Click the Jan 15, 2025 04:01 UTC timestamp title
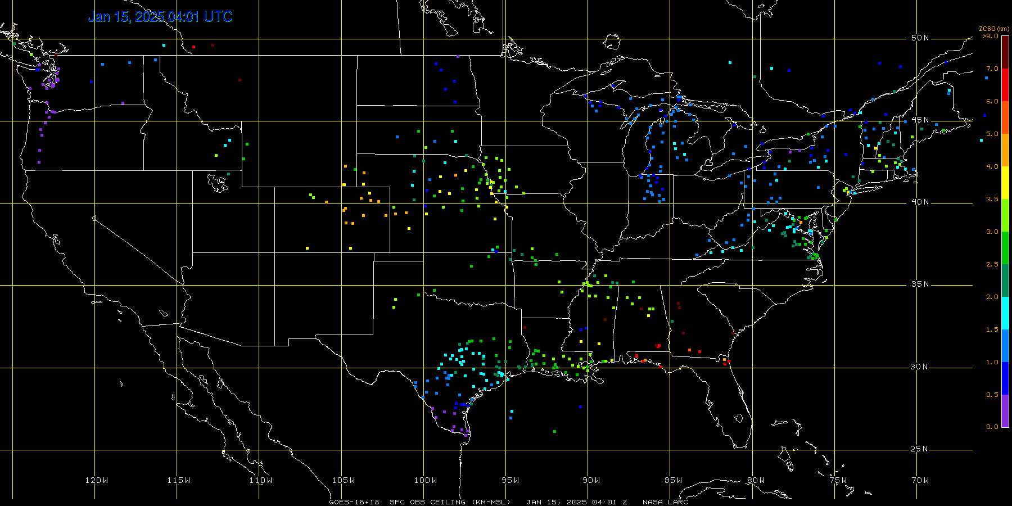This screenshot has width=1012, height=506. point(160,17)
